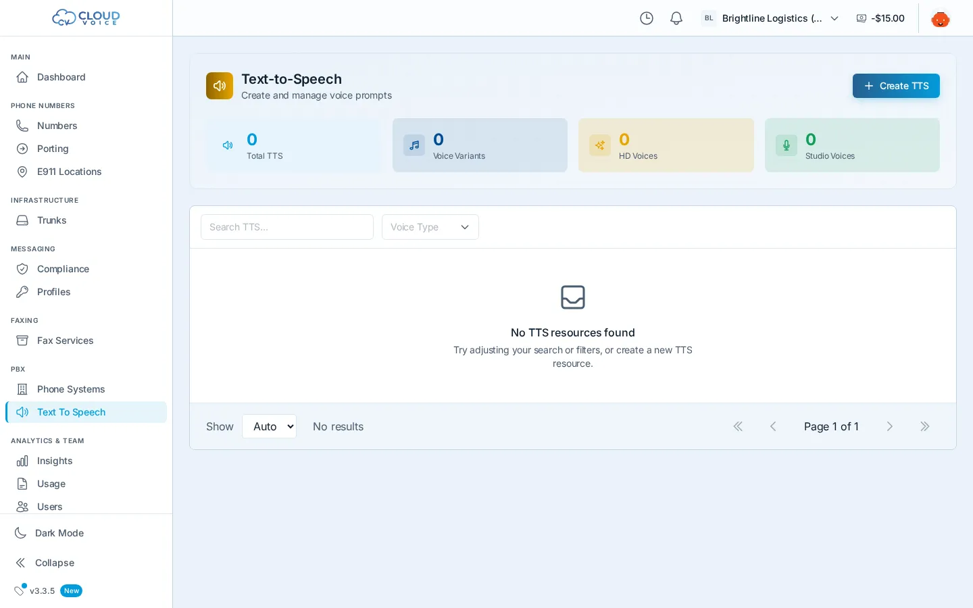Open Phone Systems page
Screen dimensions: 973x608
(86, 389)
